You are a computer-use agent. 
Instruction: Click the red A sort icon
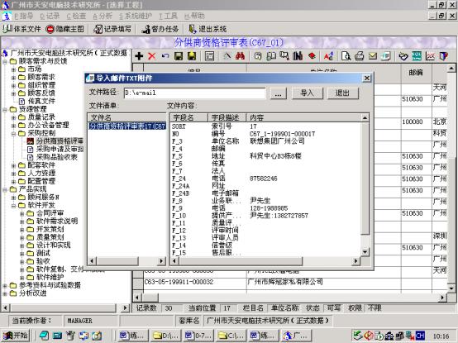point(328,56)
